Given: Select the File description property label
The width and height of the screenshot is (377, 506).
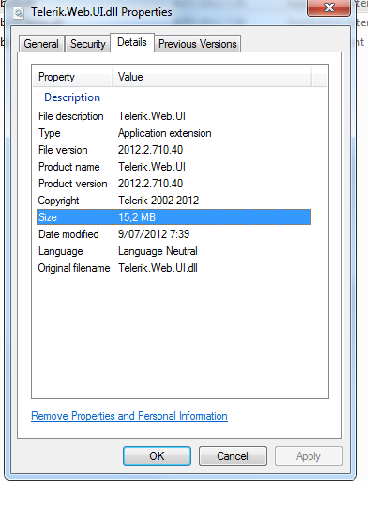Looking at the screenshot, I should click(71, 116).
